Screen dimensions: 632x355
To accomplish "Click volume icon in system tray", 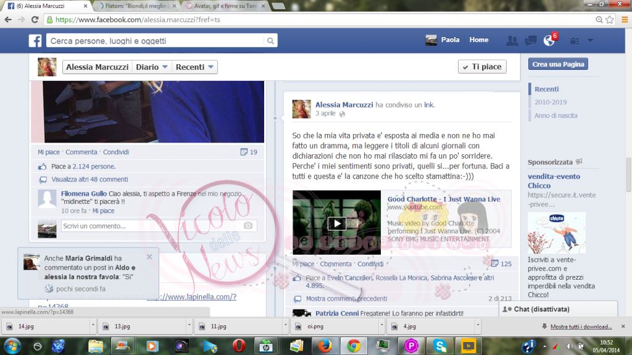I will click(x=570, y=346).
